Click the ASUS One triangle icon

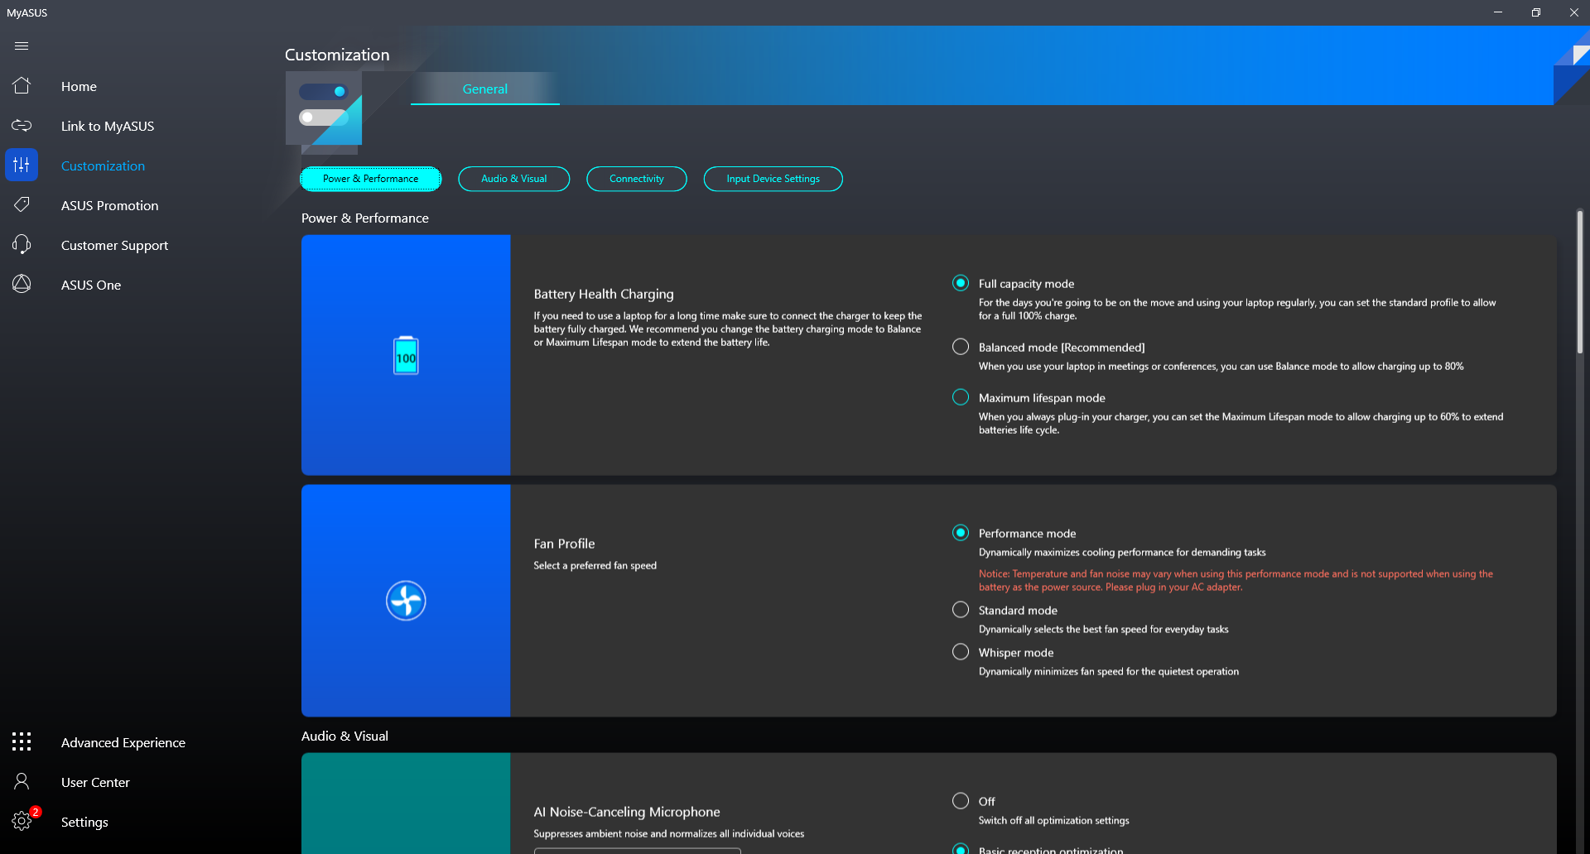[x=22, y=284]
